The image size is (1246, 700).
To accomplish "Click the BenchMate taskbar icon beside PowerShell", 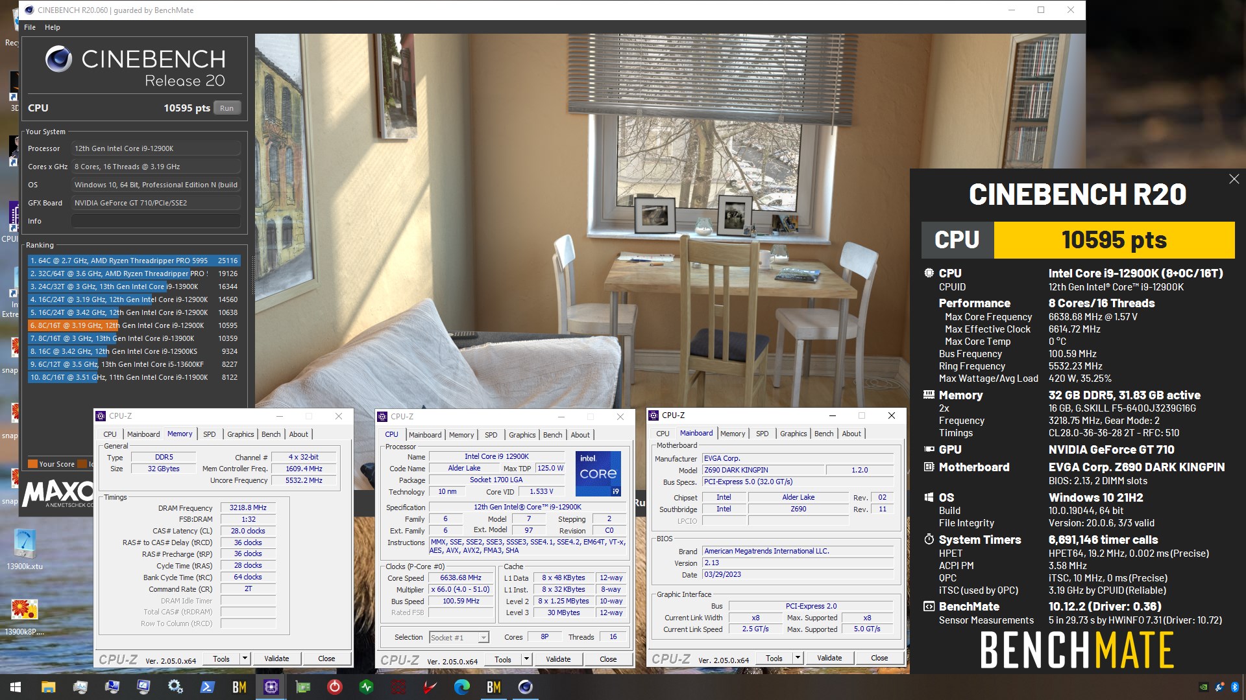I will [x=239, y=687].
